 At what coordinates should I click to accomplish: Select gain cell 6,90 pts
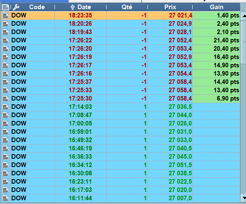coord(216,98)
